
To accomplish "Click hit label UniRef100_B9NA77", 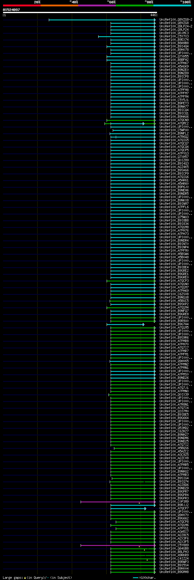I will point(174,107).
